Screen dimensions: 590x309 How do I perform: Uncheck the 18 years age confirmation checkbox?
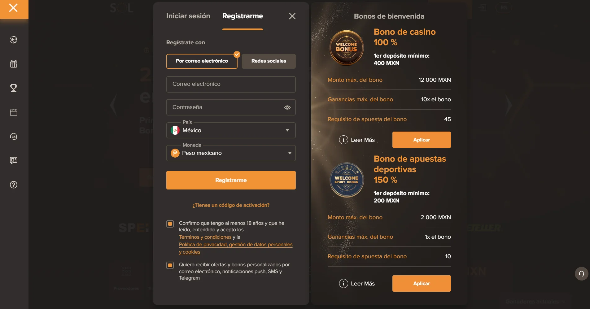click(170, 224)
